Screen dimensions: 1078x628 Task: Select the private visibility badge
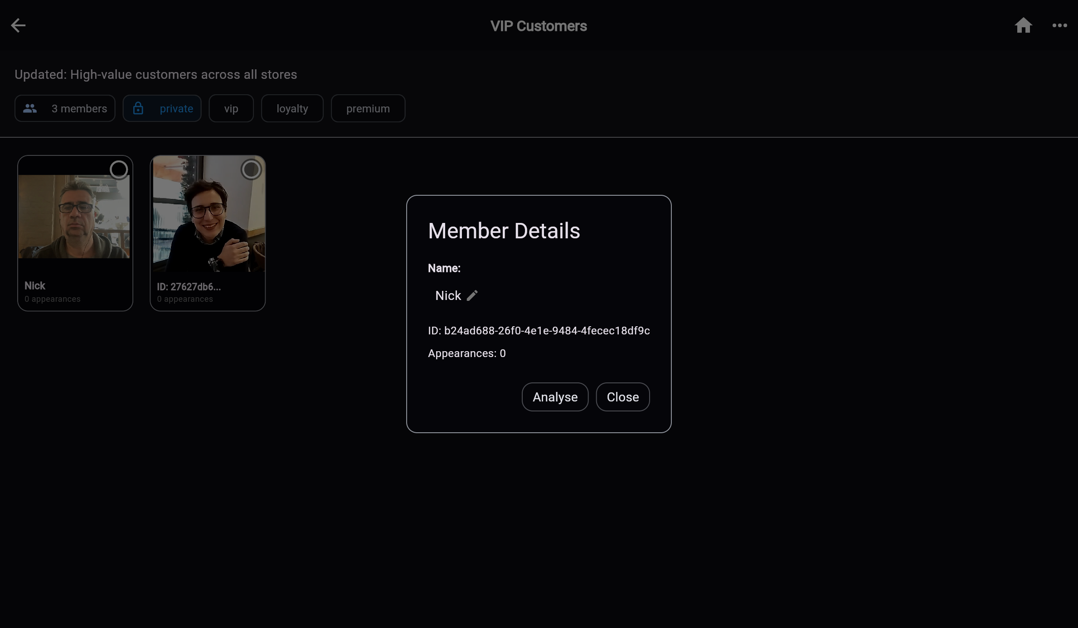(162, 108)
